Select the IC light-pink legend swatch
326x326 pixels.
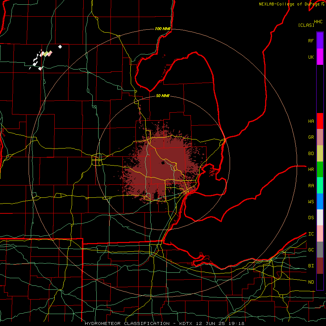(320, 234)
